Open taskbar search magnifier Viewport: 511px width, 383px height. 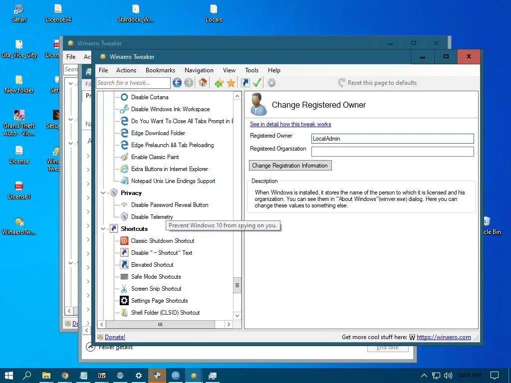point(27,376)
